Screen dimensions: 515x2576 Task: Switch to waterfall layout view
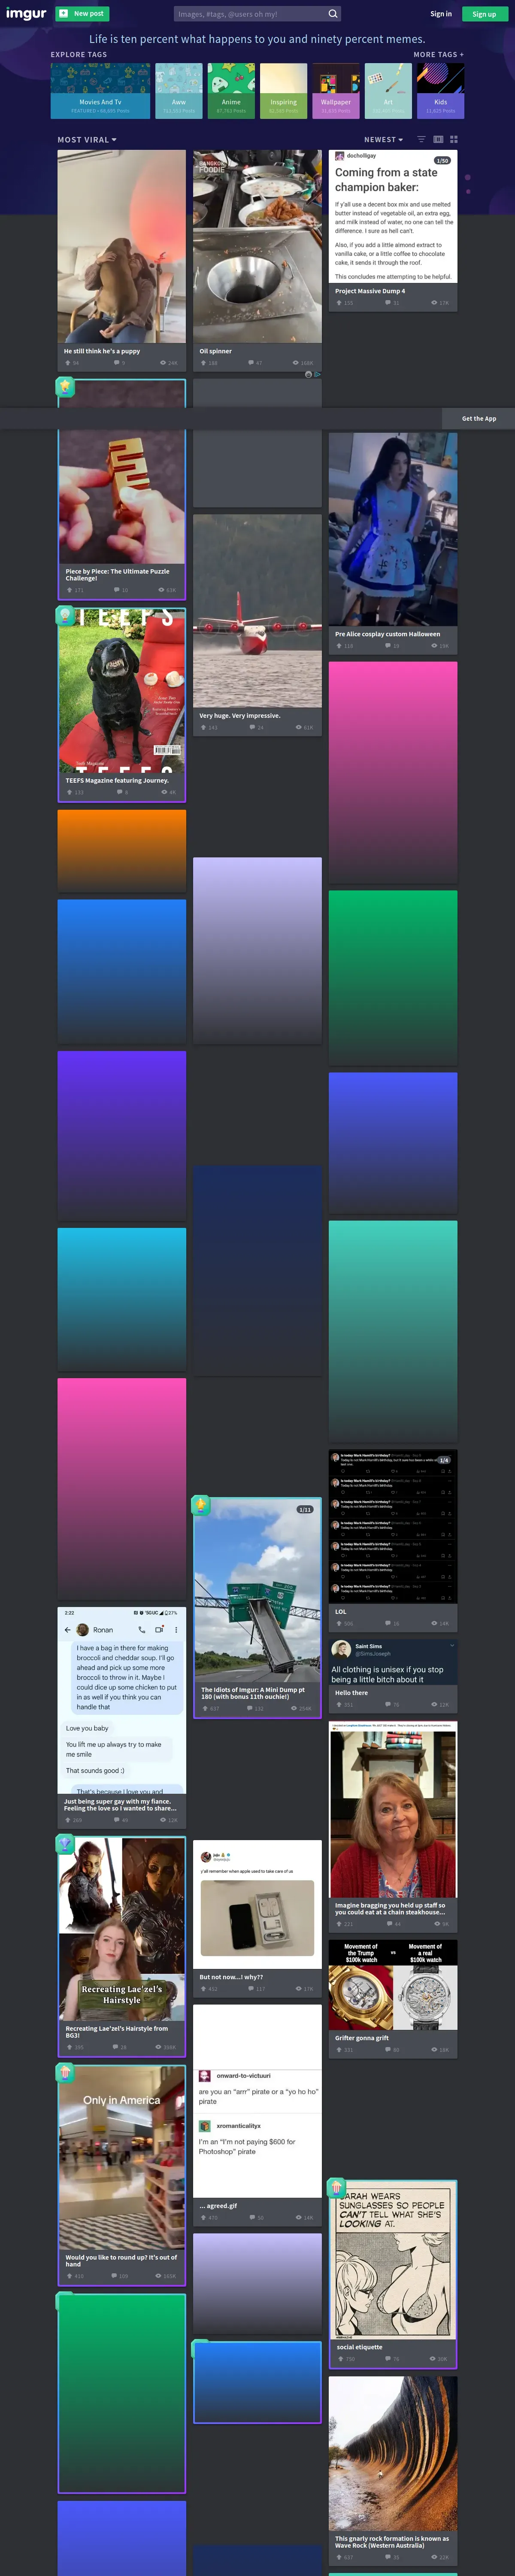(438, 139)
